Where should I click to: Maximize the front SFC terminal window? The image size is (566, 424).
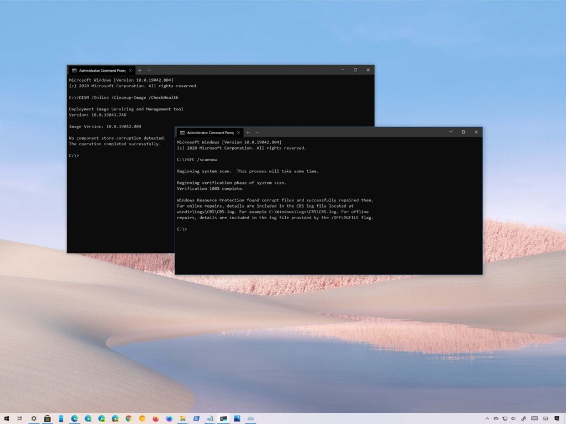click(x=464, y=132)
